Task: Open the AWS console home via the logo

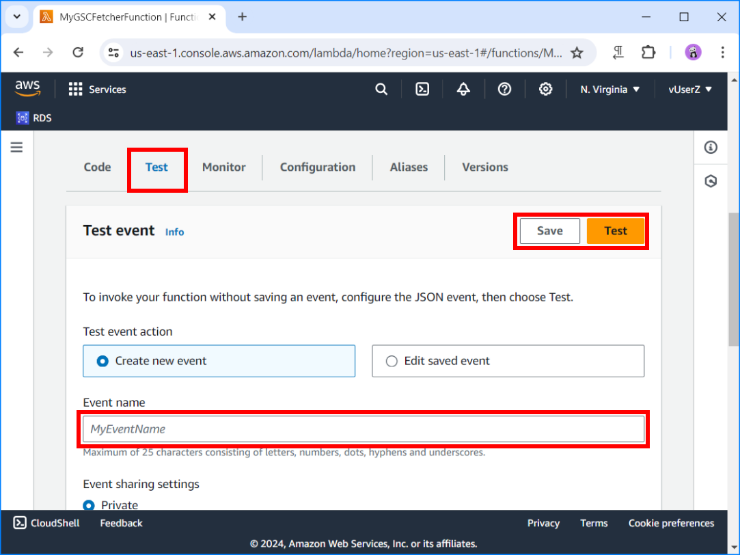Action: tap(27, 88)
